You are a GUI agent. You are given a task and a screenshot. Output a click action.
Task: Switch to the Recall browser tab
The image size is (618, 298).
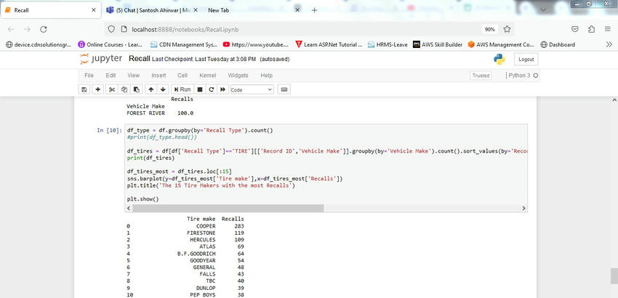[x=50, y=10]
